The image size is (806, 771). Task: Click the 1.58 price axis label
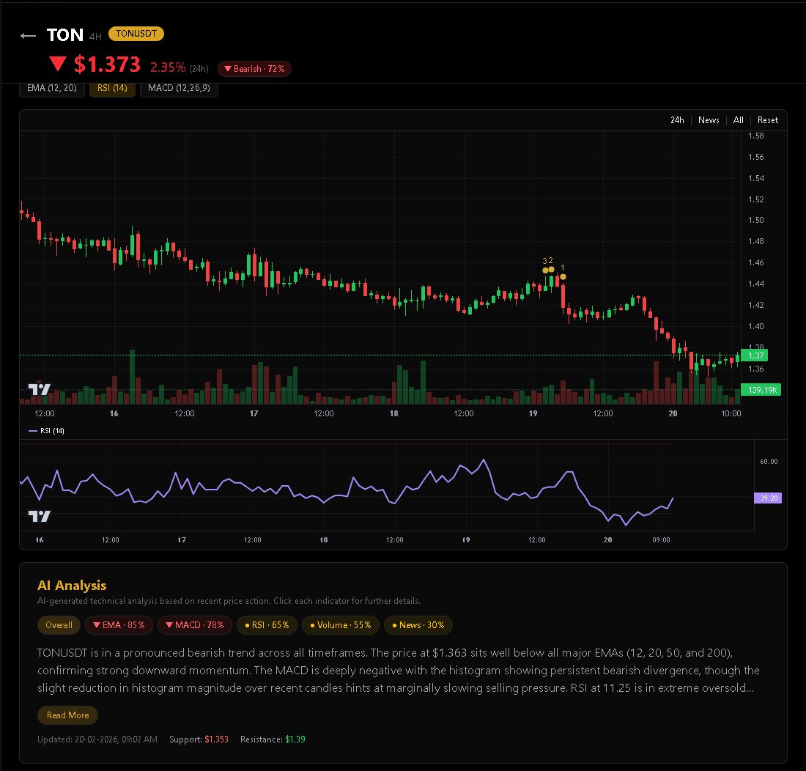pyautogui.click(x=755, y=136)
